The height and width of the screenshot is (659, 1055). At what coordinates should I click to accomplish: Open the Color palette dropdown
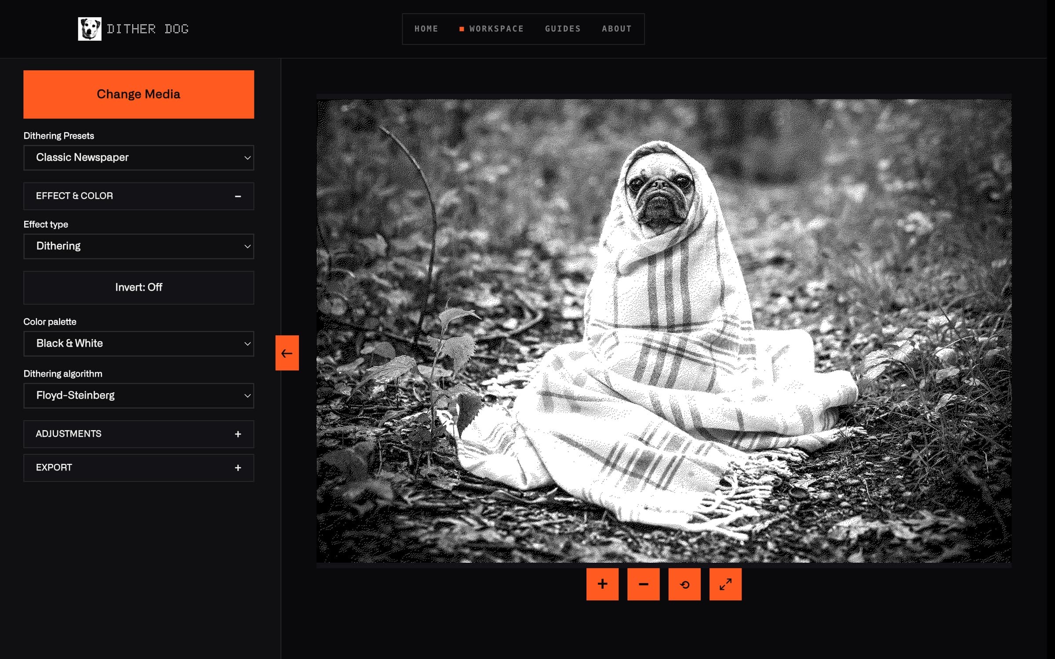pos(139,344)
